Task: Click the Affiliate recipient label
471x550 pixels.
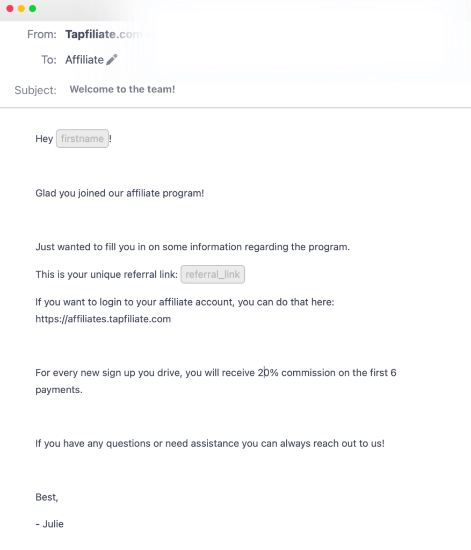Action: 84,59
